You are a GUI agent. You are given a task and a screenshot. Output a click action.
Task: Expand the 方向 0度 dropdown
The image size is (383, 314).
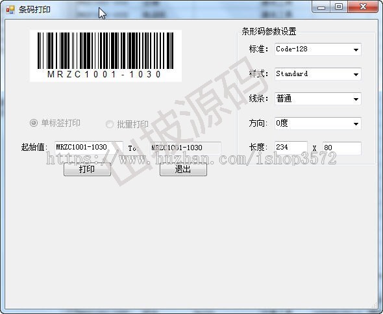318,124
